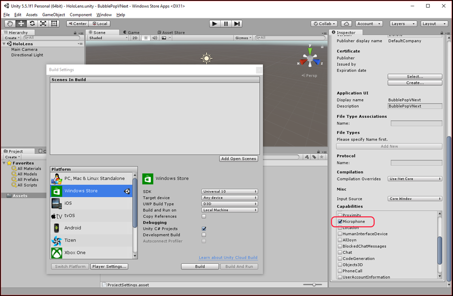Open the Window menu
Image resolution: width=453 pixels, height=296 pixels.
104,15
